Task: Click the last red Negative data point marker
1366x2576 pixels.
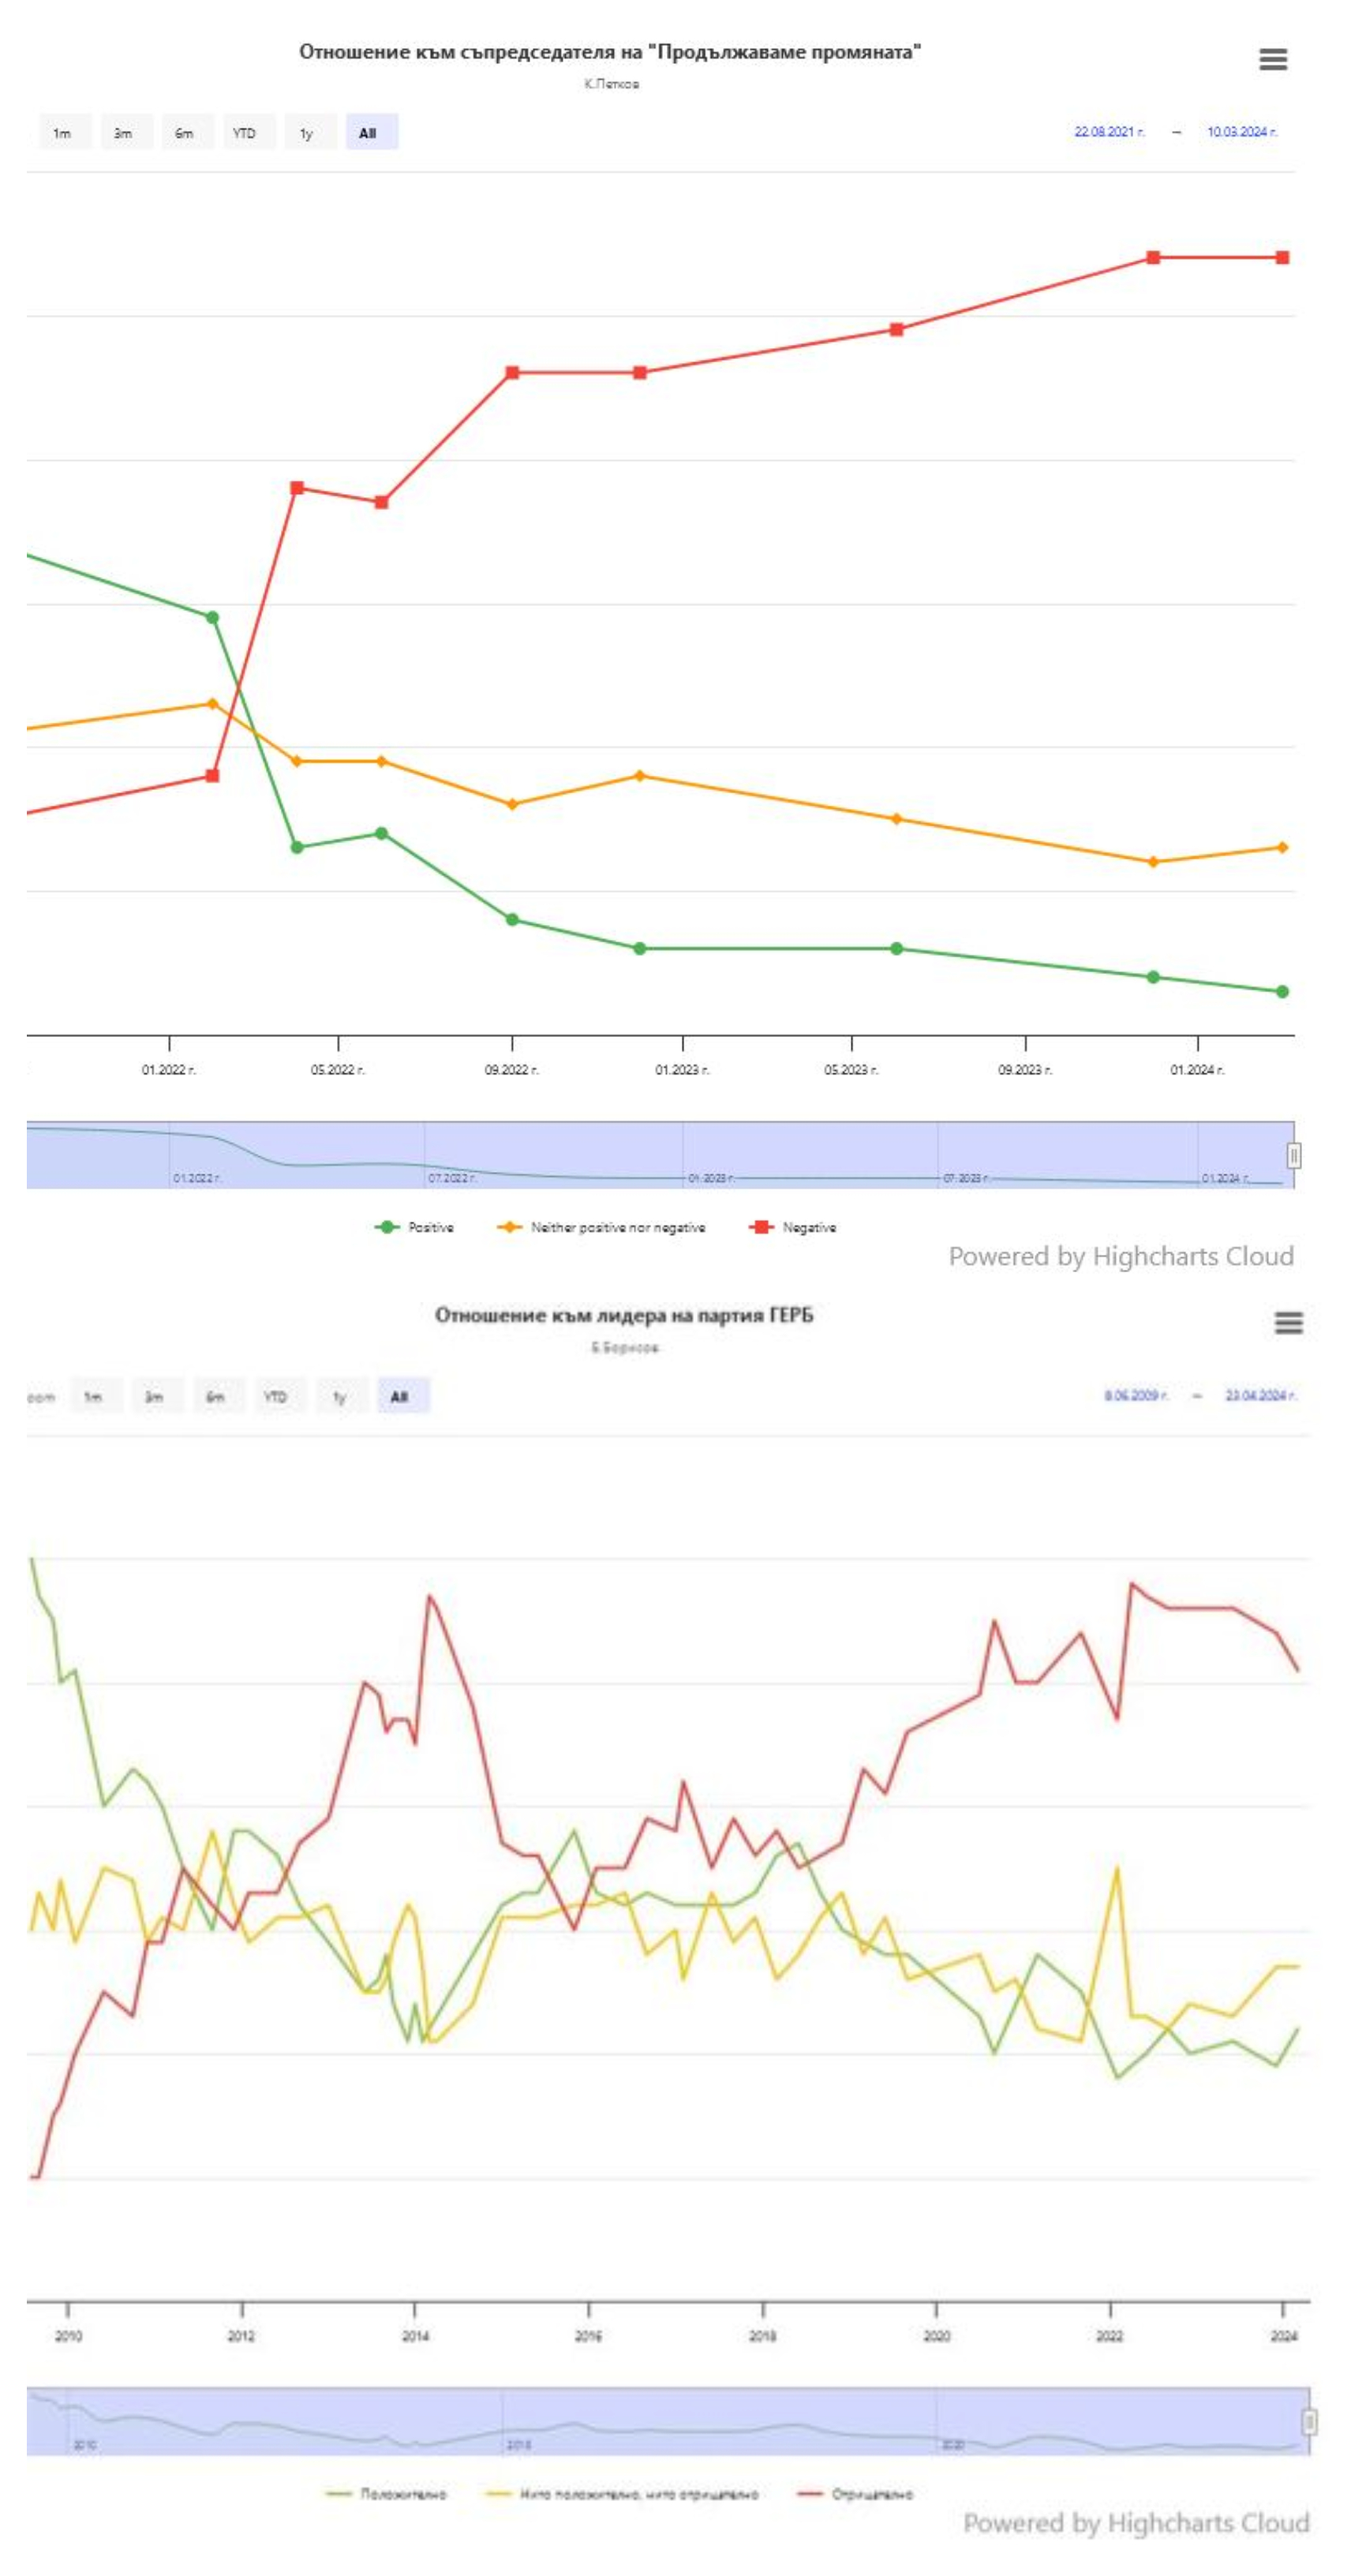Action: tap(1282, 258)
